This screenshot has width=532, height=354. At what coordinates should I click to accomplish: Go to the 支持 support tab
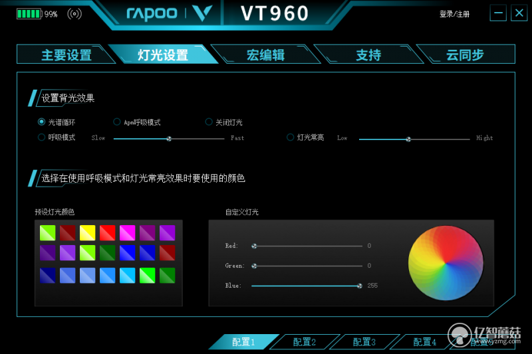pyautogui.click(x=368, y=54)
